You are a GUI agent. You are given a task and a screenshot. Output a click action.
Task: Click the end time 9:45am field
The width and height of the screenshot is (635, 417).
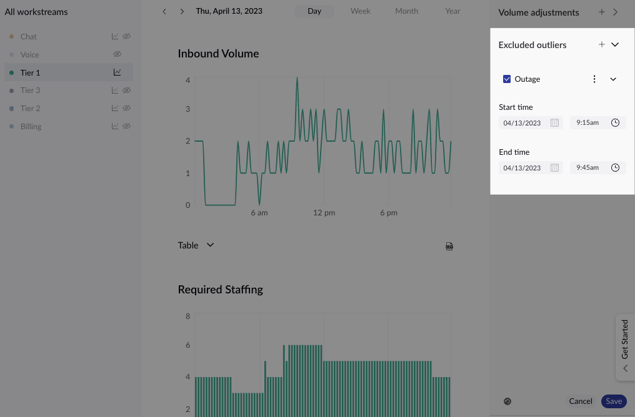pos(587,168)
